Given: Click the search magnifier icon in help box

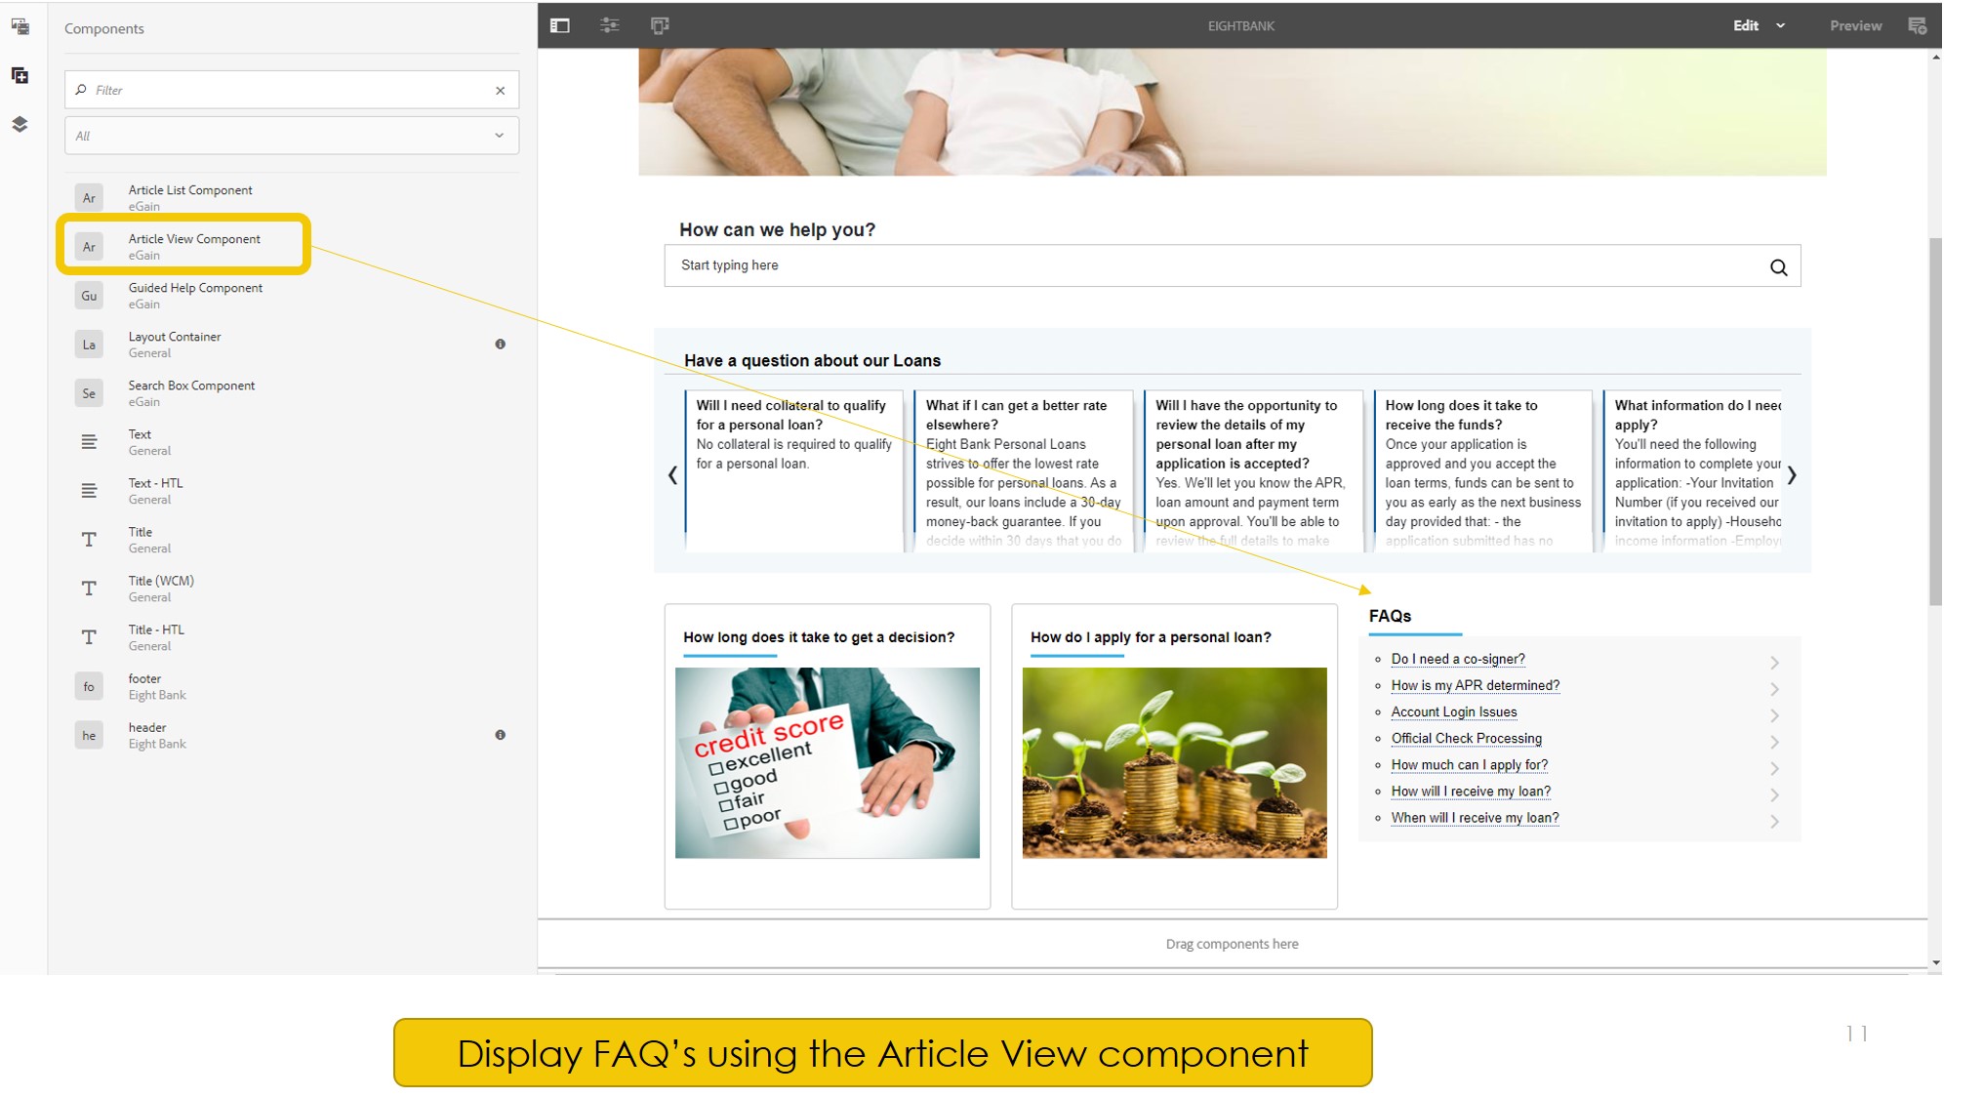Looking at the screenshot, I should tap(1779, 267).
